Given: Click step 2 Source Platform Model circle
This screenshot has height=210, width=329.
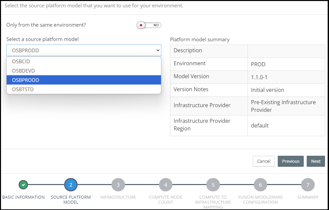Looking at the screenshot, I should (71, 185).
